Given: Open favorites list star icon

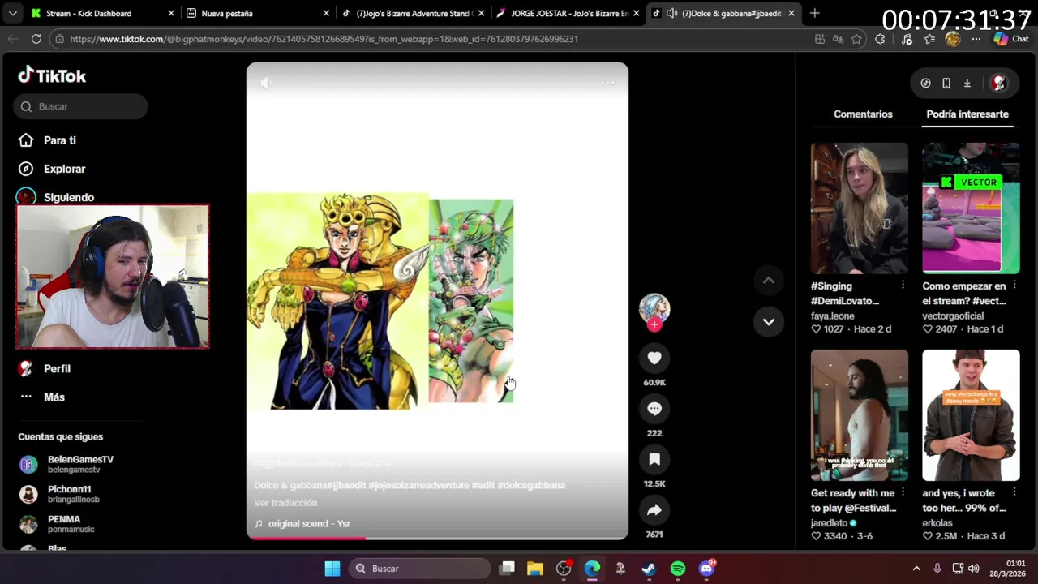Looking at the screenshot, I should coord(930,39).
